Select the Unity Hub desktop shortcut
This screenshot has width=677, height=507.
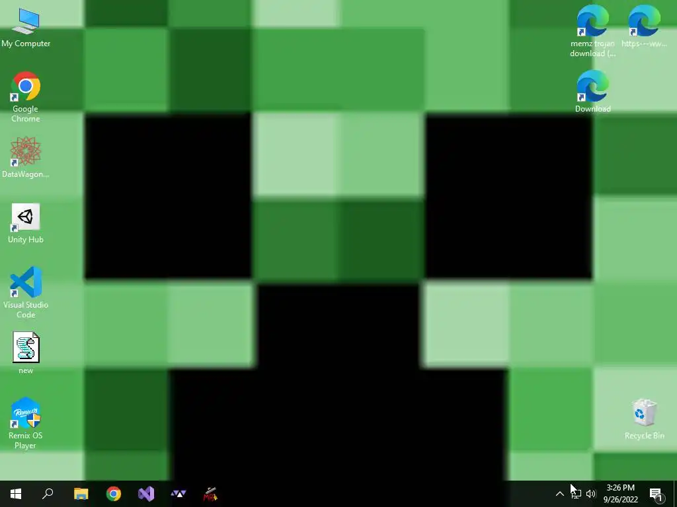pyautogui.click(x=26, y=224)
